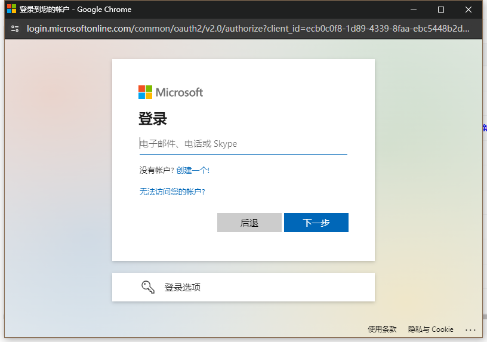Viewport: 487px width, 342px height.
Task: Close the Chrome login window
Action: (x=468, y=10)
